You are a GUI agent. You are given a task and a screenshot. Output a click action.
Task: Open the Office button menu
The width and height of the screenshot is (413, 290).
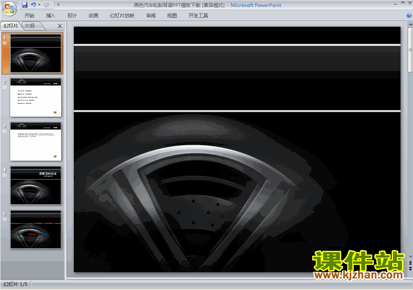point(9,8)
